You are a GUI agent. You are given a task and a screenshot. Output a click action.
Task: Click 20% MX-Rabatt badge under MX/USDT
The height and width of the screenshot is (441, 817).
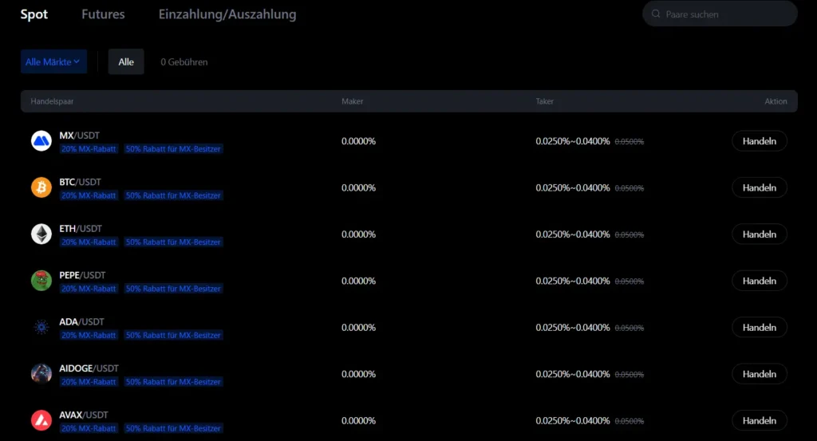point(89,149)
